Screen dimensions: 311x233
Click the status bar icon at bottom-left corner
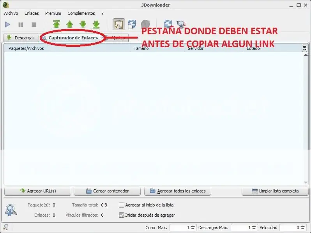coord(5,227)
